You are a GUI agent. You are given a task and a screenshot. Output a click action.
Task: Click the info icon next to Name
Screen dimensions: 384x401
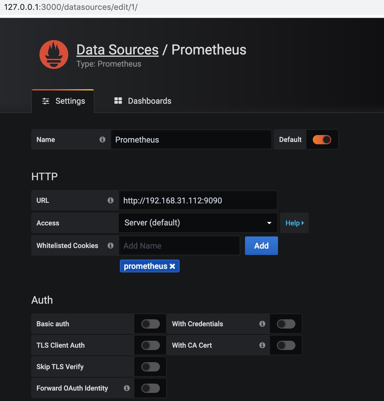102,139
